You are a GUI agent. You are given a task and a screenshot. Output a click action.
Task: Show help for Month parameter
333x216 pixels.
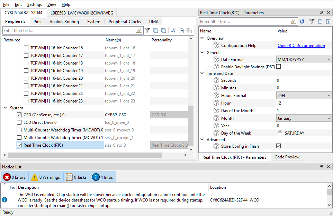coord(216,118)
